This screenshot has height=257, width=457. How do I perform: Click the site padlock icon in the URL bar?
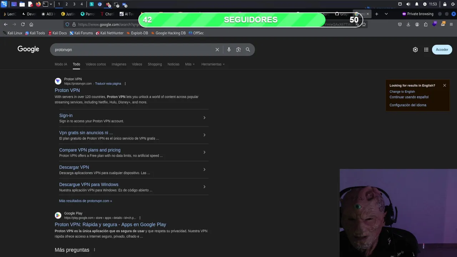(x=74, y=24)
